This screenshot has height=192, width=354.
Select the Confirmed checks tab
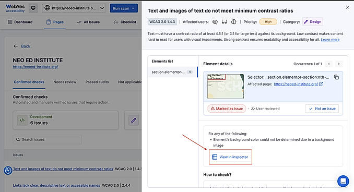[29, 82]
